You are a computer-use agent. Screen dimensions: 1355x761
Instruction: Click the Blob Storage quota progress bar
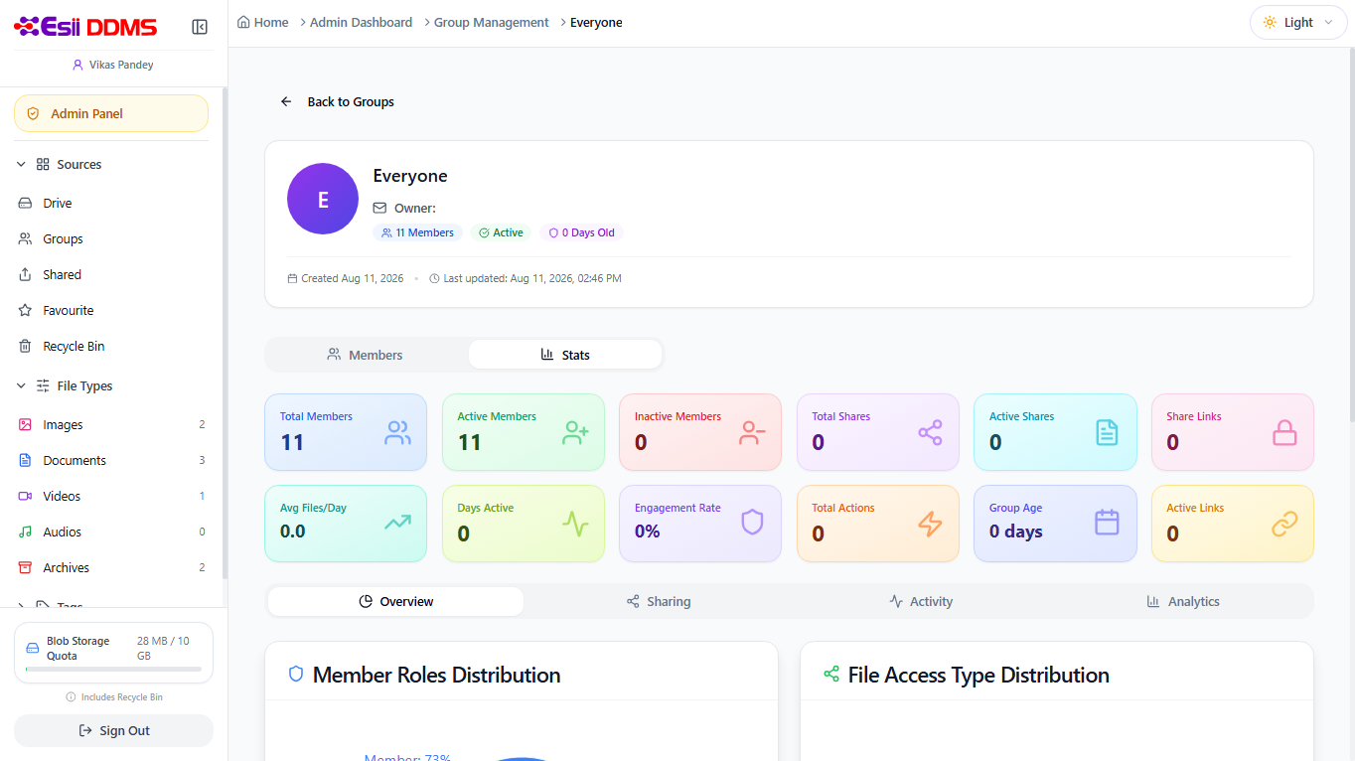click(x=113, y=670)
